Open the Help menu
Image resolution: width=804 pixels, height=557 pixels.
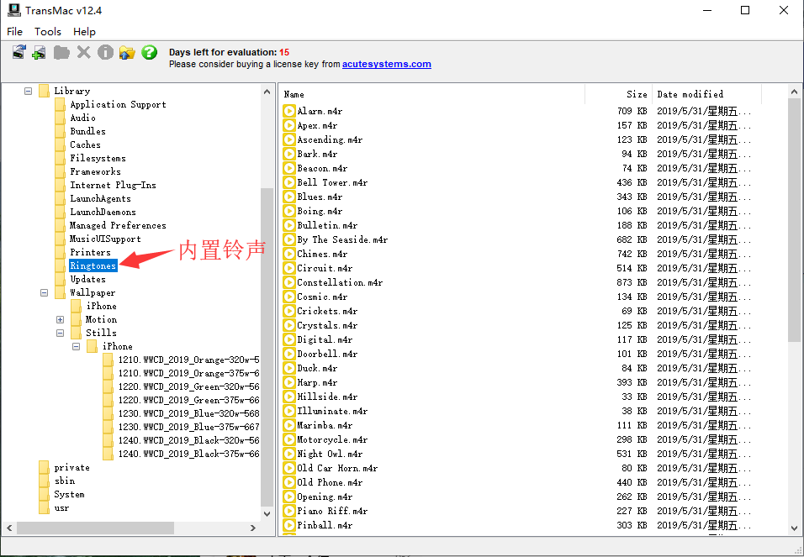coord(84,32)
